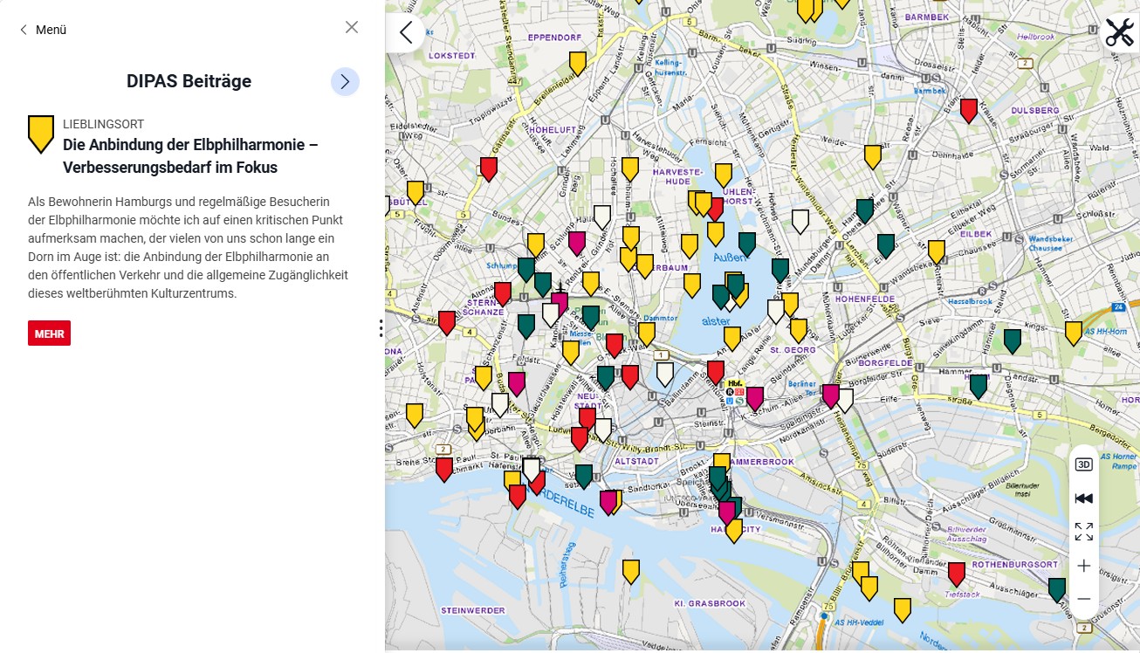Select the yellow marker near Wandsbeker Chaussee
1140x653 pixels.
(937, 252)
